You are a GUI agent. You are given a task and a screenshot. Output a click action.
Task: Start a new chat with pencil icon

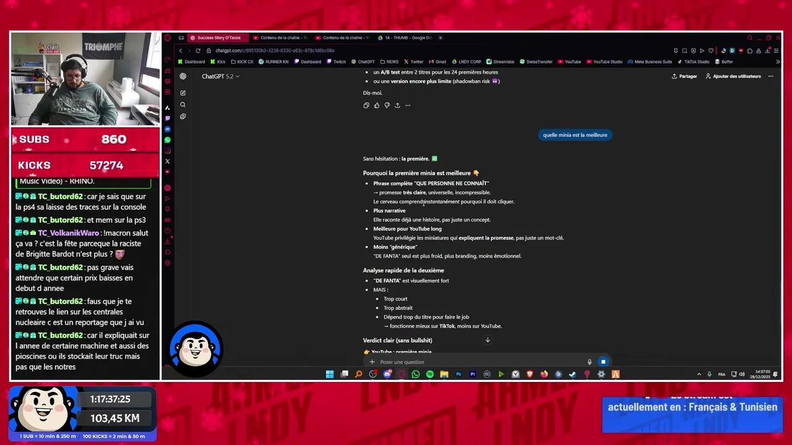tap(183, 93)
